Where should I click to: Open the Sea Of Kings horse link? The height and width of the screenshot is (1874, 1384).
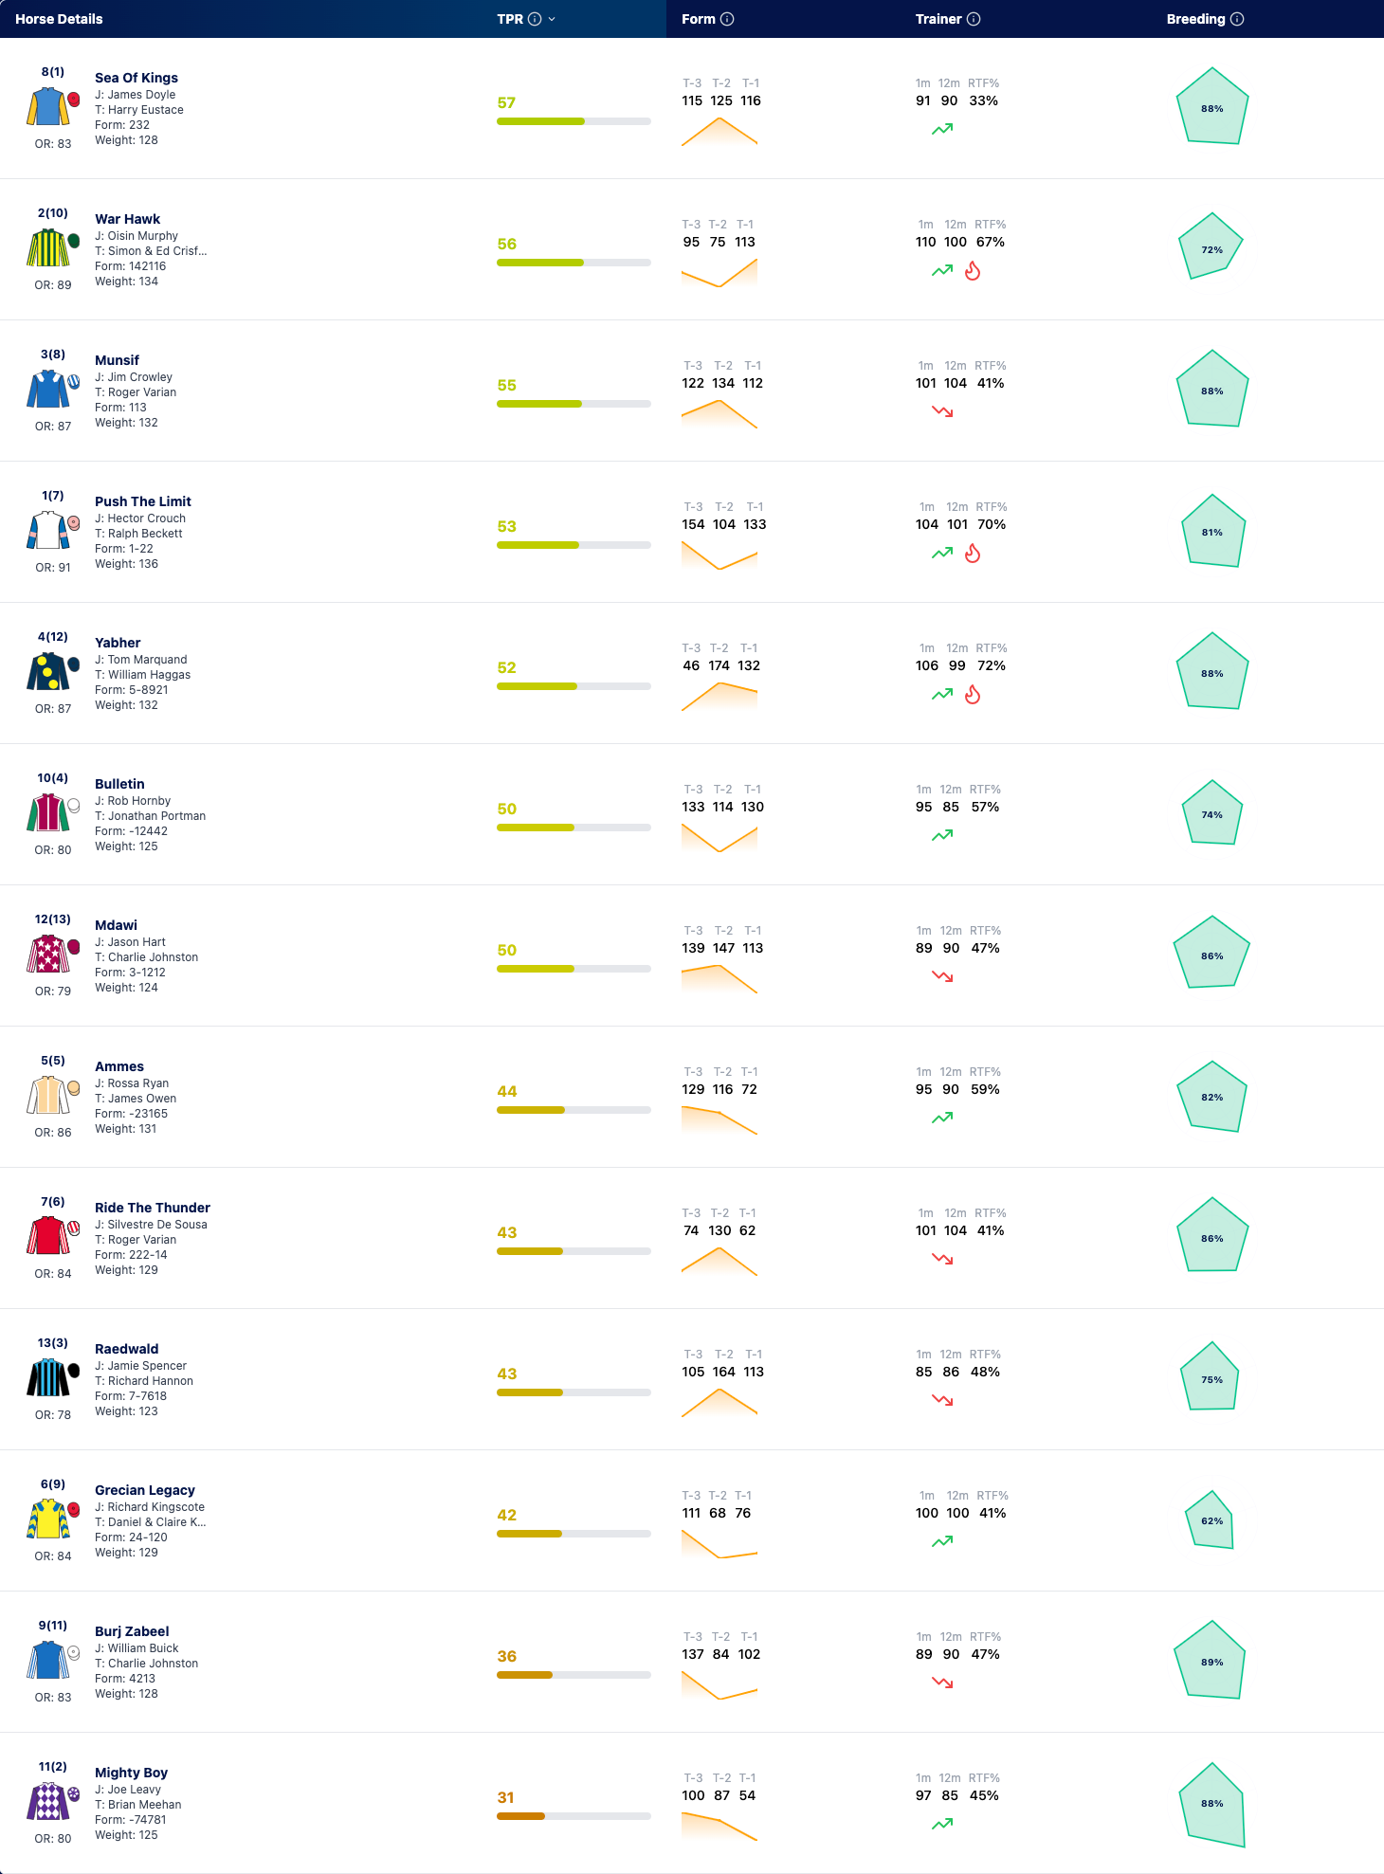coord(137,78)
